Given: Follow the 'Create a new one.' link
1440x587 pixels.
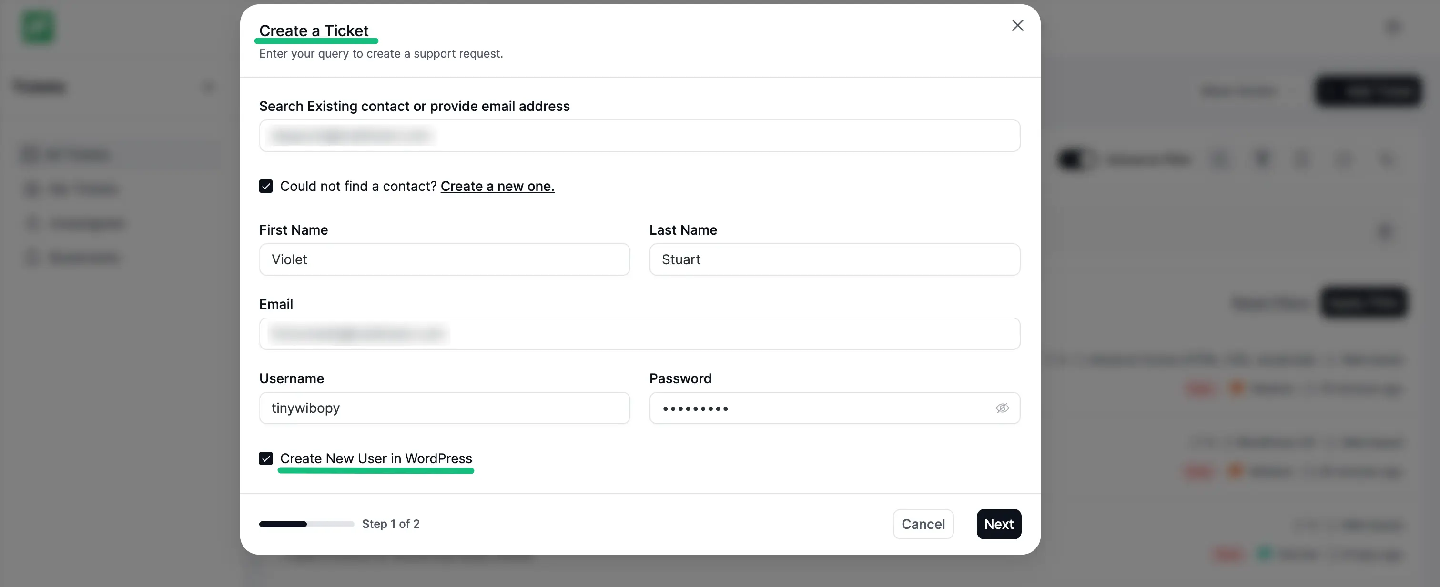Looking at the screenshot, I should coord(497,186).
